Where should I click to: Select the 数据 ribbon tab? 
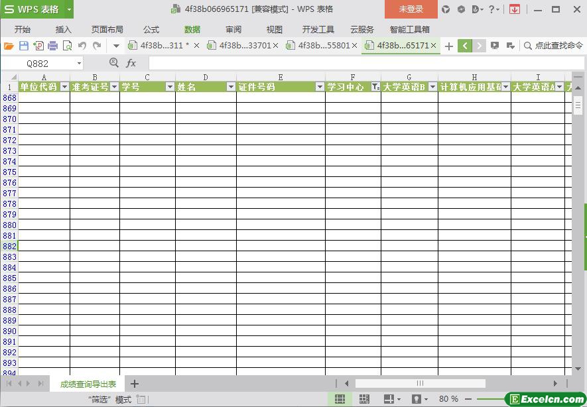pos(192,30)
